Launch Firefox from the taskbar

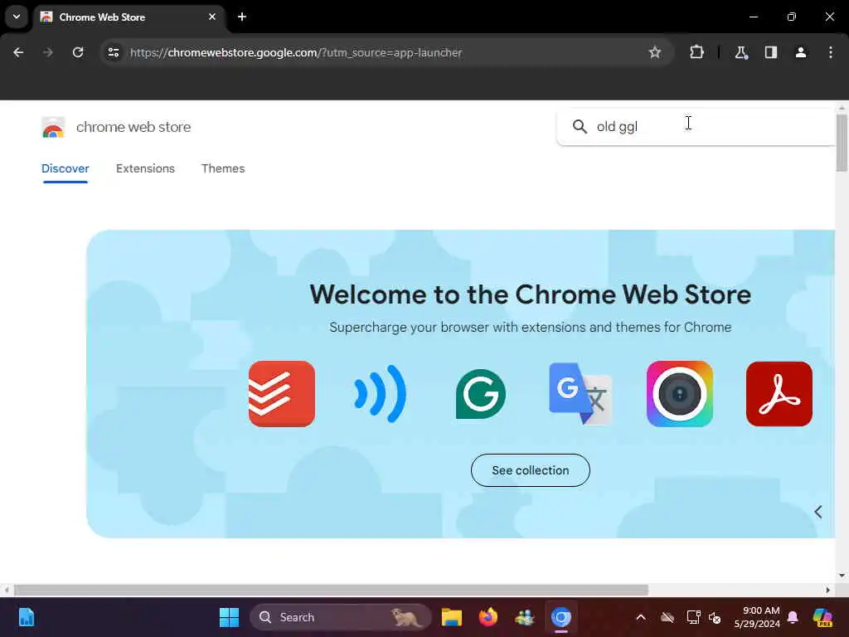pos(488,617)
